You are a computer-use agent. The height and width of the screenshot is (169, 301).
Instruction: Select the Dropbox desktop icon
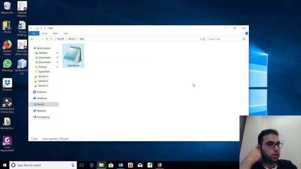[x=8, y=84]
